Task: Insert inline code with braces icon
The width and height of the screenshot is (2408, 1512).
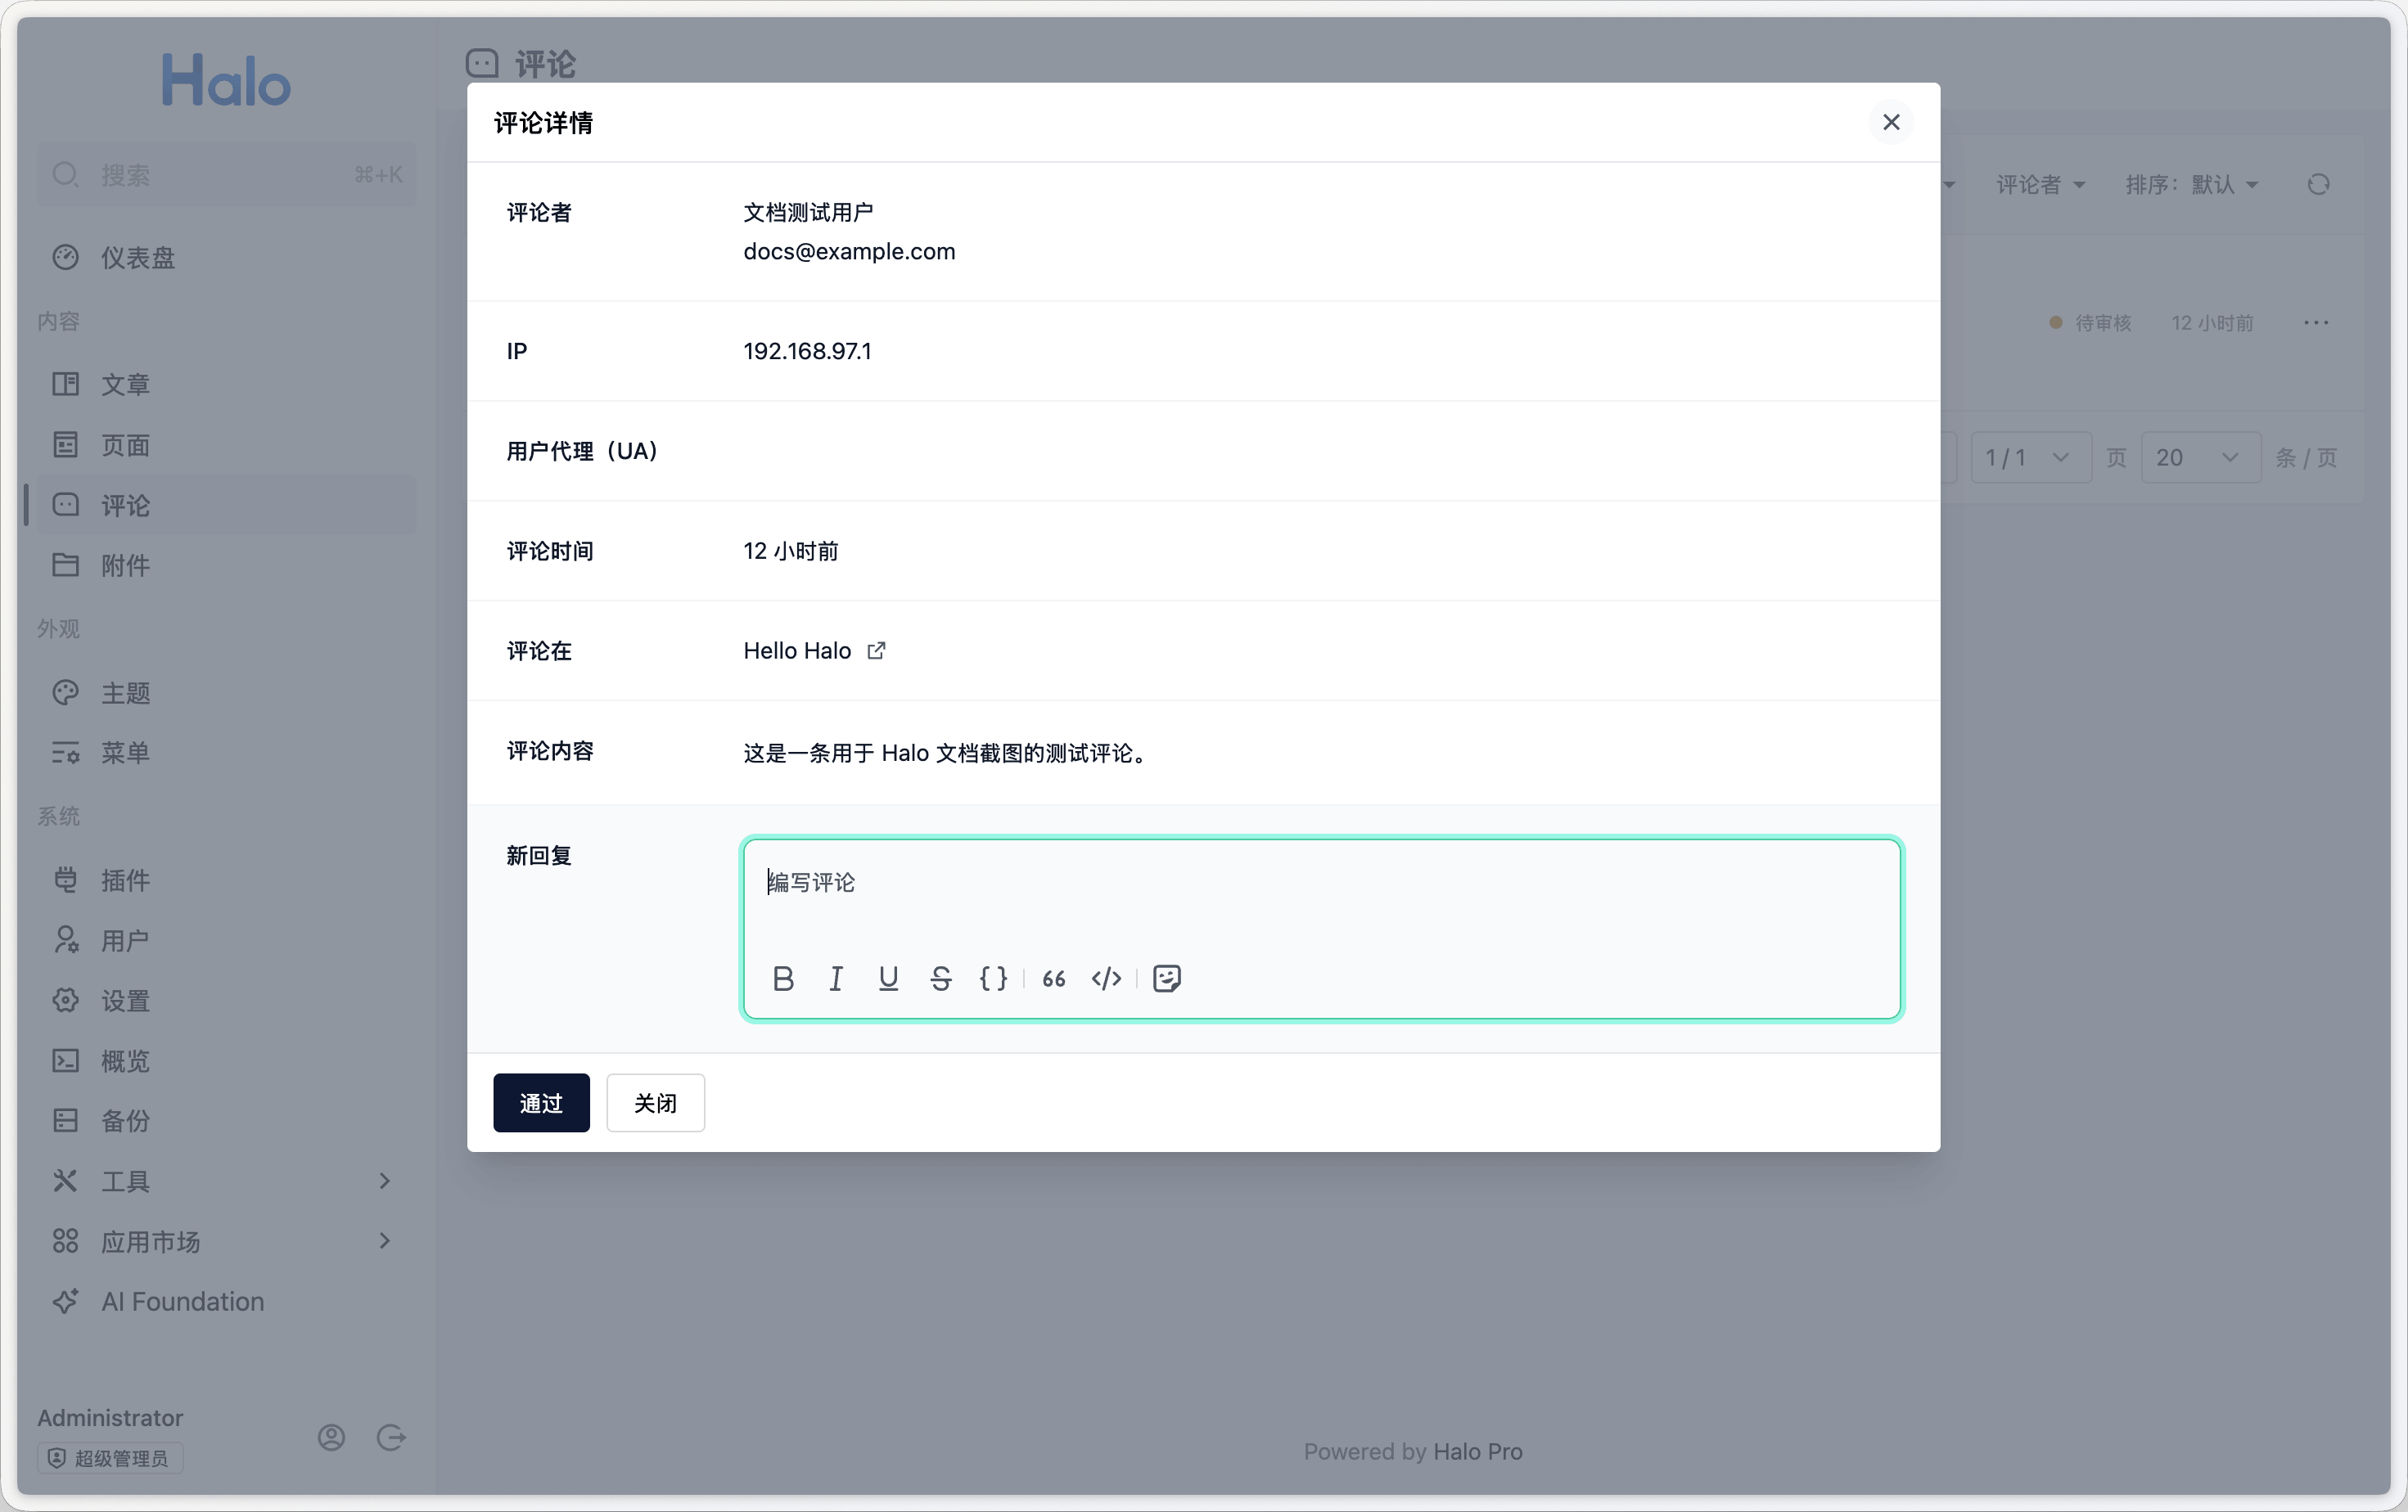Action: [x=993, y=979]
